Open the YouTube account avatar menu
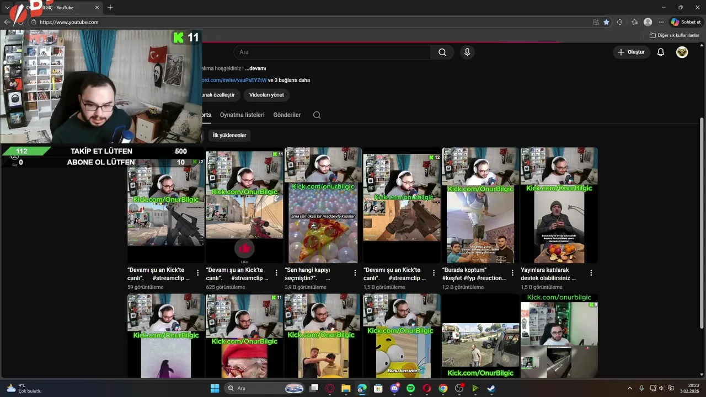Image resolution: width=706 pixels, height=397 pixels. 682,52
